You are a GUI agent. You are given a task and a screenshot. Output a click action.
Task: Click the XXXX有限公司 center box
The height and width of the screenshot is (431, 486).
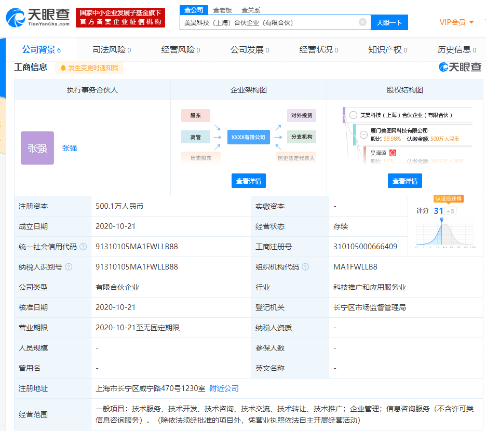pyautogui.click(x=248, y=137)
